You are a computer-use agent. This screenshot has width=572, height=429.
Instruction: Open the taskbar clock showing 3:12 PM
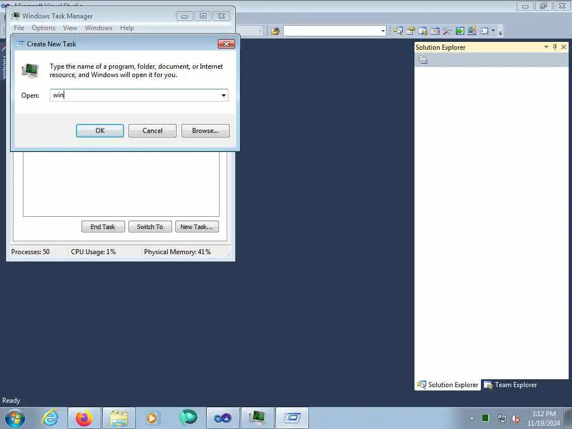click(x=544, y=418)
